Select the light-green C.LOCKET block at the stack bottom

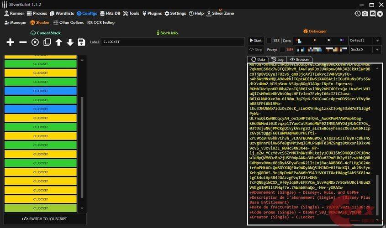point(40,208)
